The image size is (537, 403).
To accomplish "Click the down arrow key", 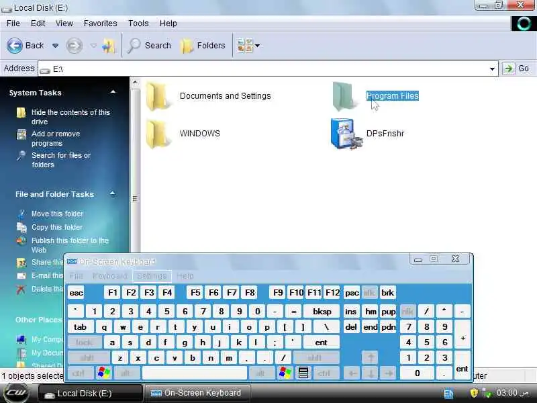I will [x=371, y=373].
